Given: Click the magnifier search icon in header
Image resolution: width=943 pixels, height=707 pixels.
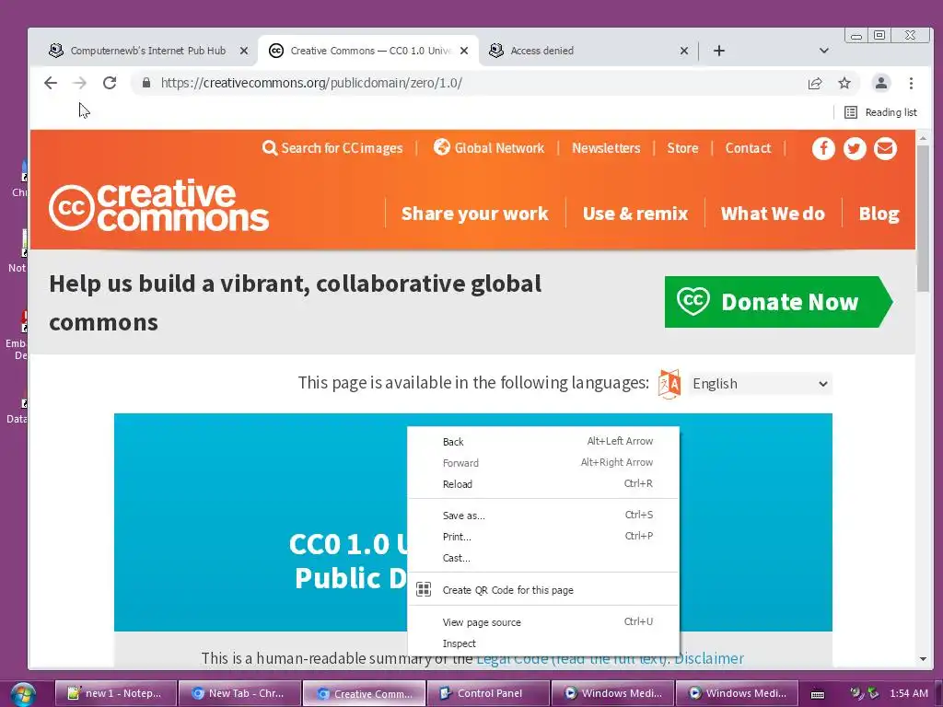Looking at the screenshot, I should 270,148.
